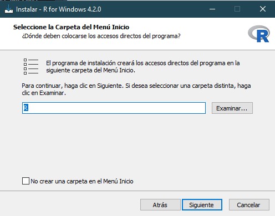This screenshot has height=216, width=275.
Task: Minimize the R for Windows installer
Action: [212, 9]
